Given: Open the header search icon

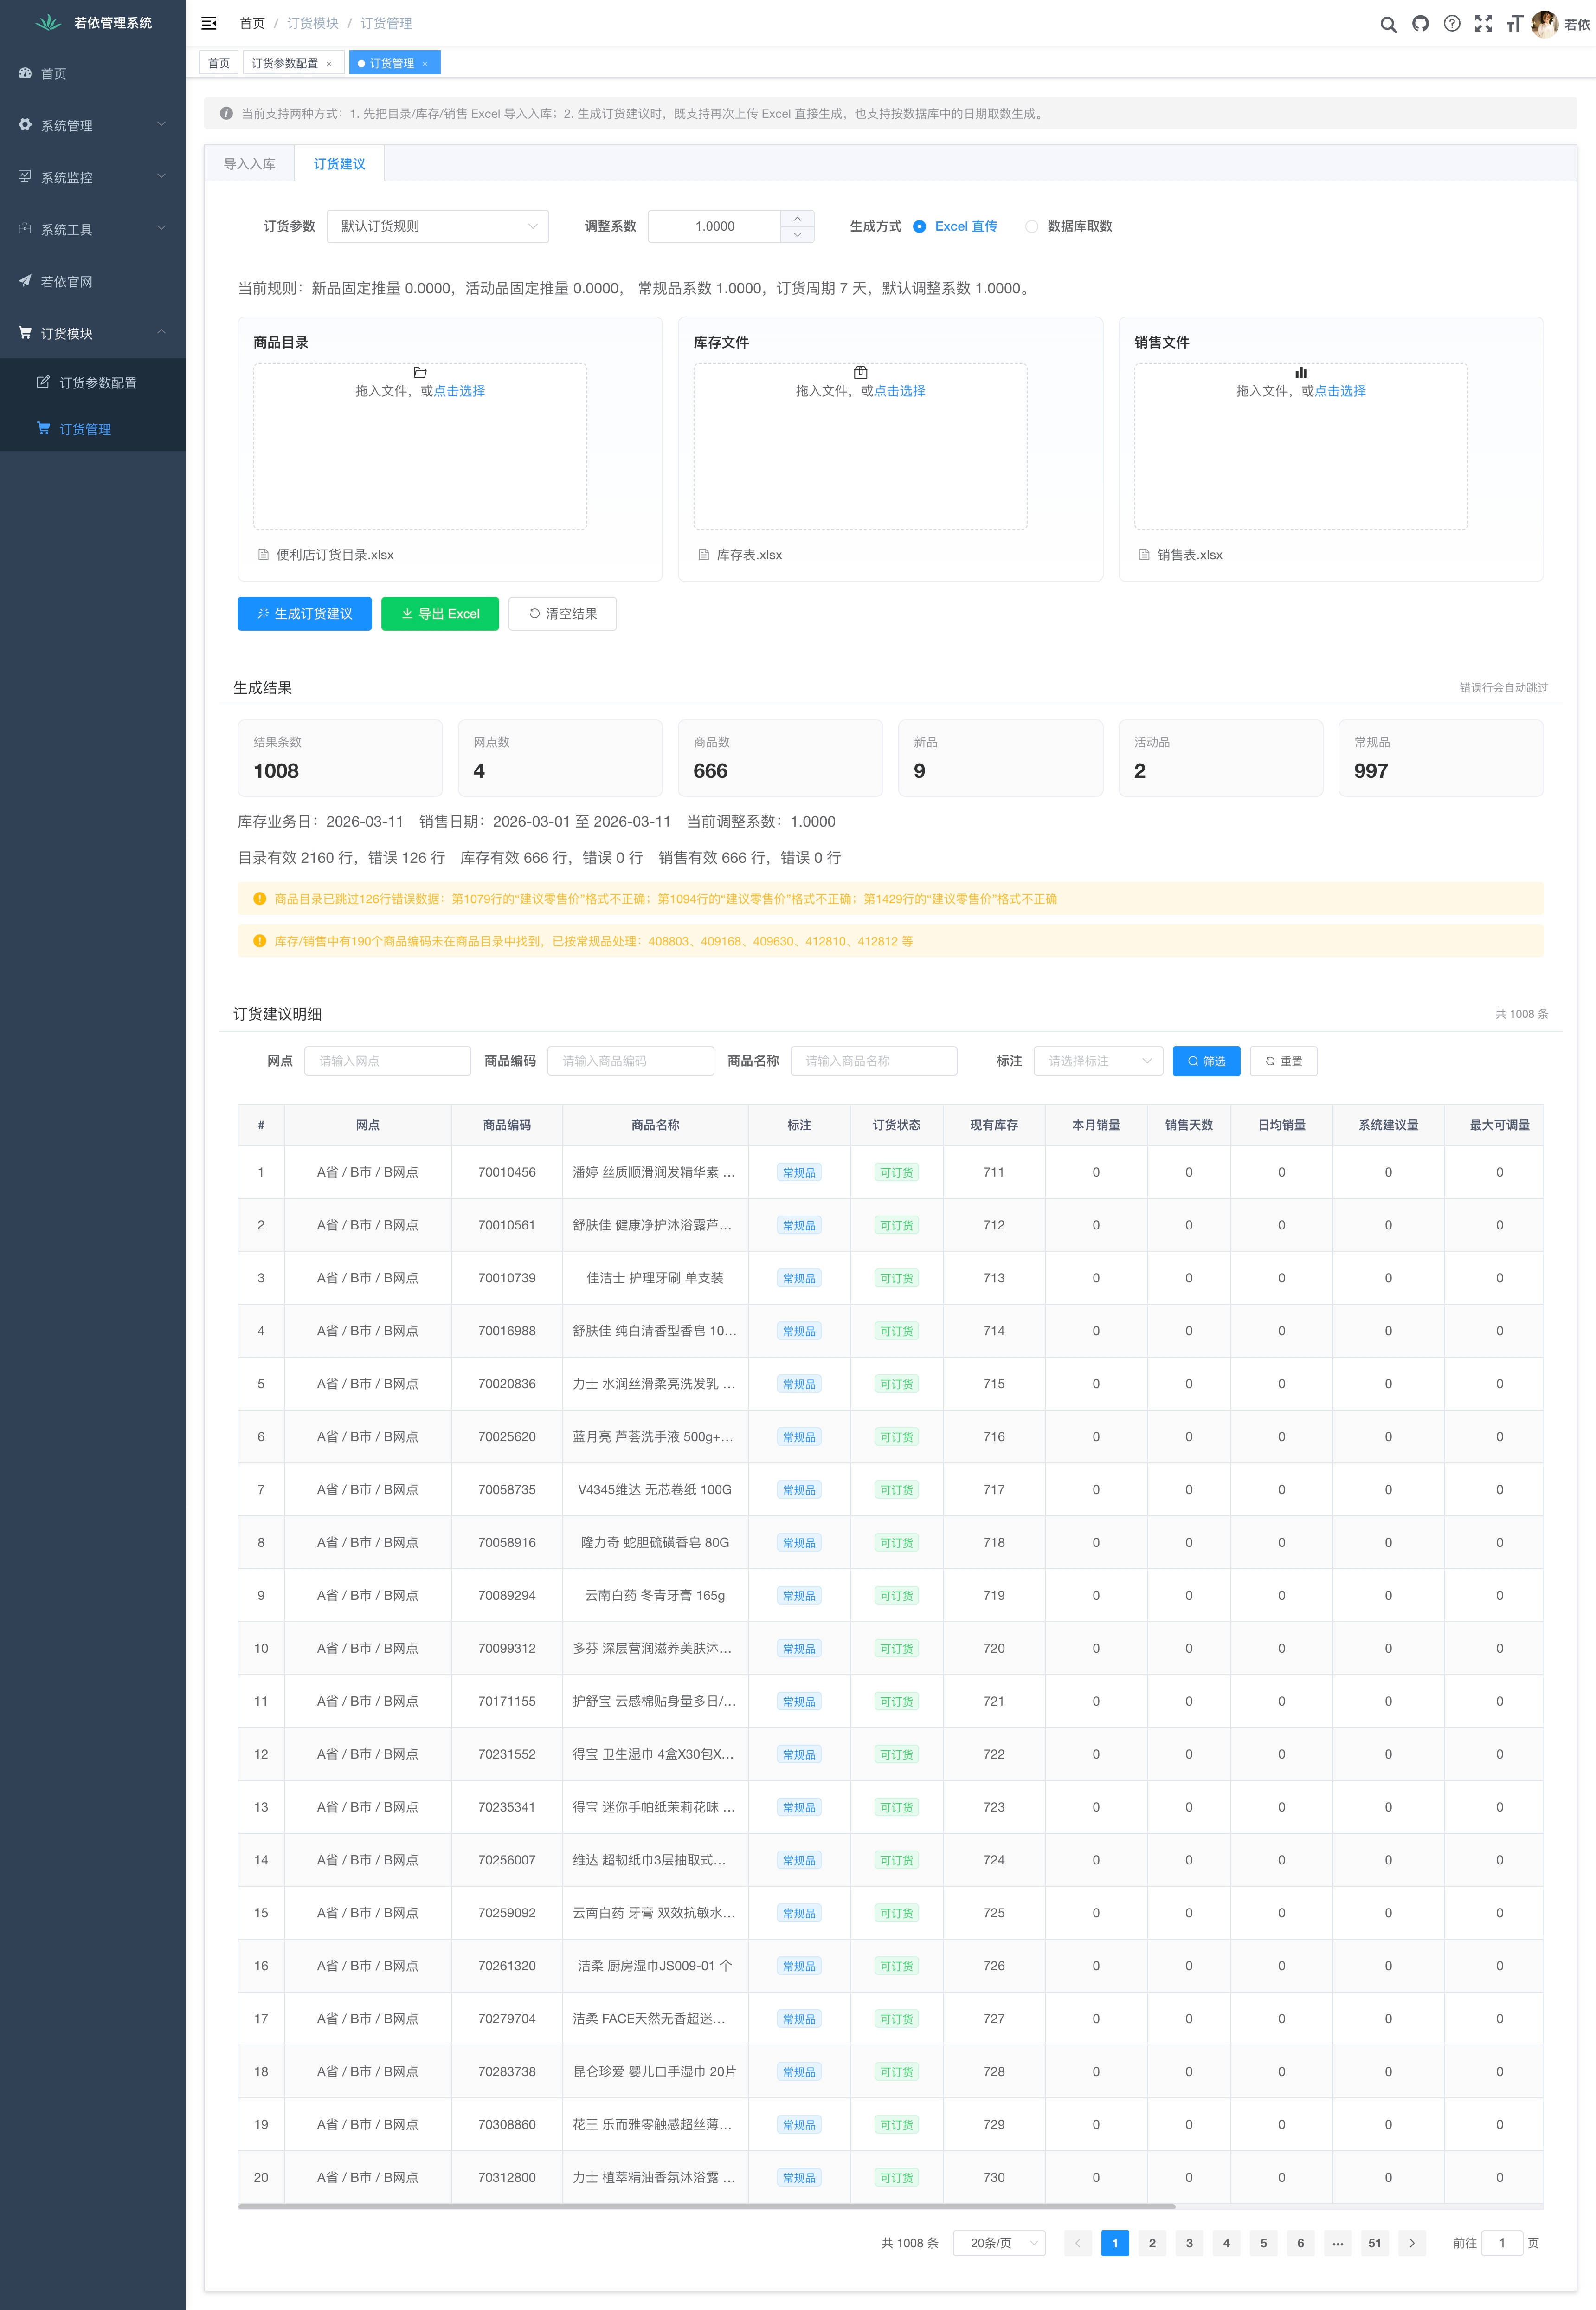Looking at the screenshot, I should [1388, 24].
